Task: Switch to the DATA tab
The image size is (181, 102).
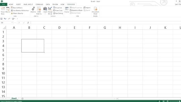Action: [48, 5]
